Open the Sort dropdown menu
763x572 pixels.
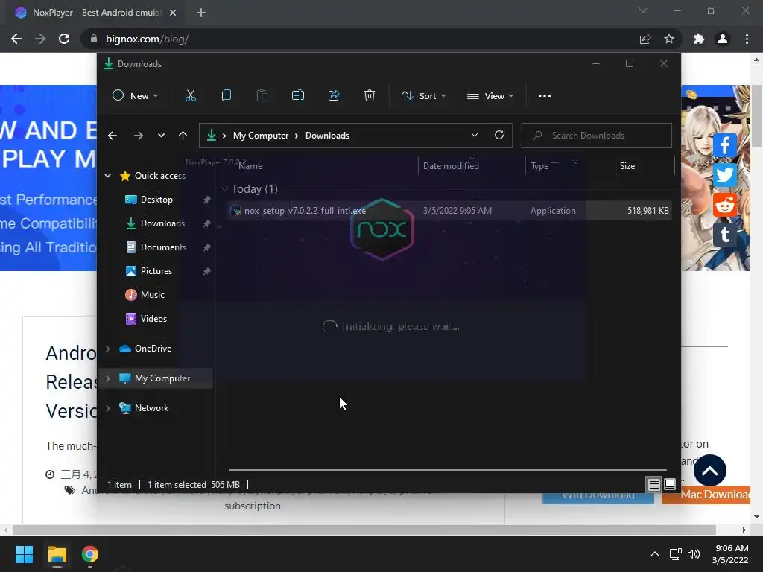point(424,96)
